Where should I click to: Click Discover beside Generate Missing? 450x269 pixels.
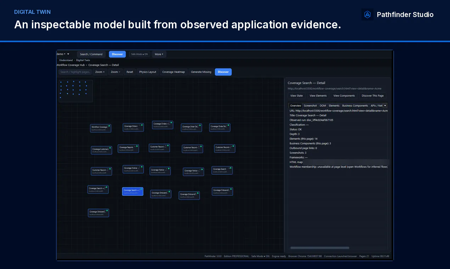(x=223, y=72)
